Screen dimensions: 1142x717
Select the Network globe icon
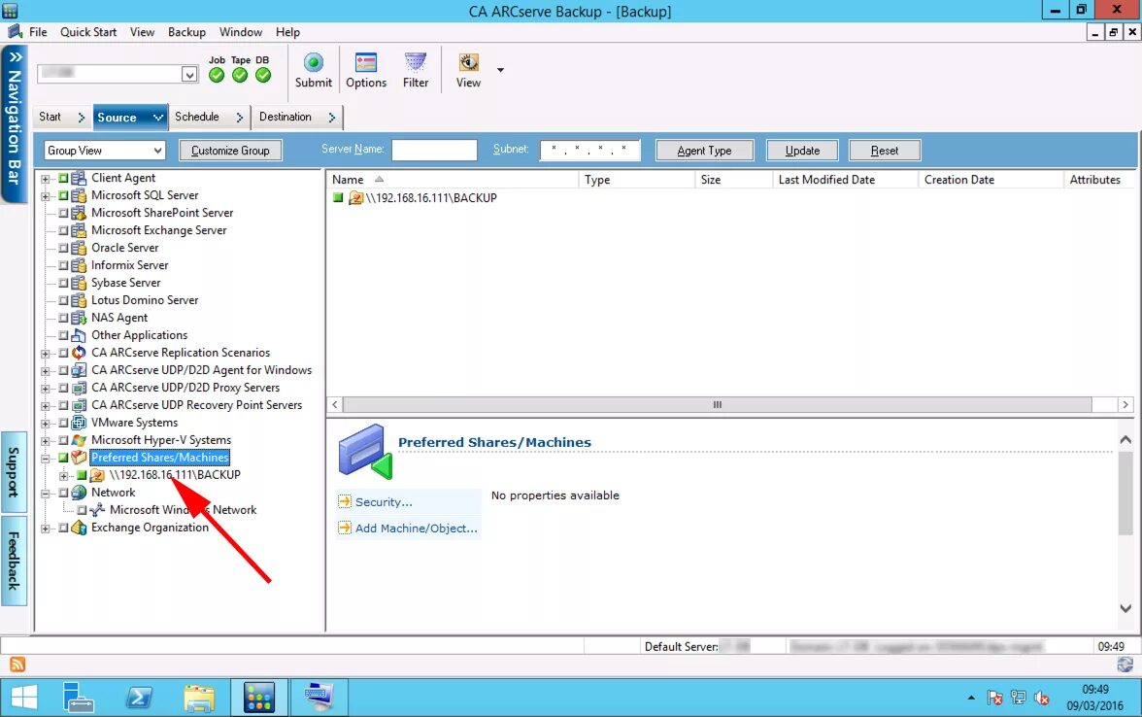tap(79, 493)
